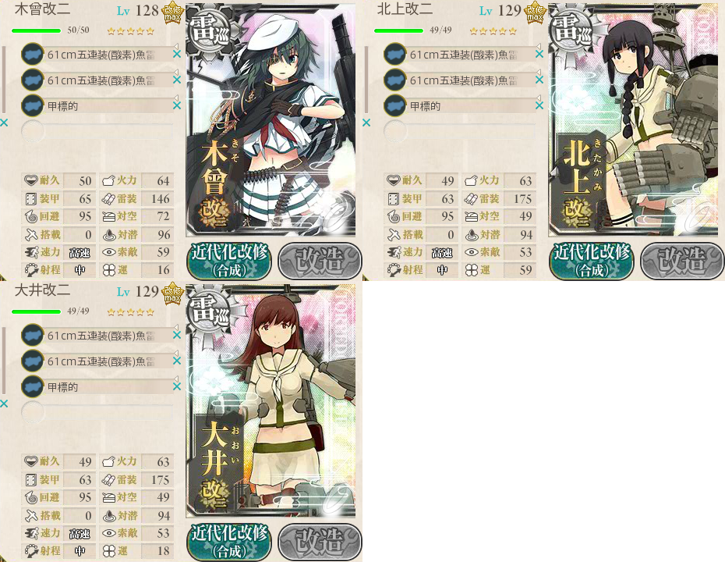Click Kiso's first torpedo equipment icon

(x=33, y=54)
